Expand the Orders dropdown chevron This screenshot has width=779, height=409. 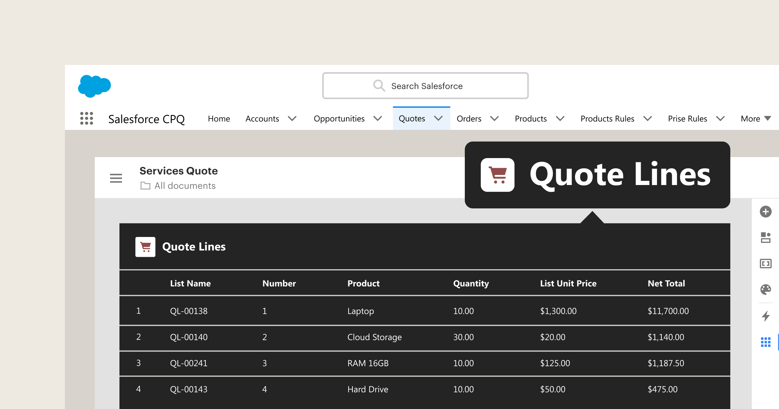494,118
